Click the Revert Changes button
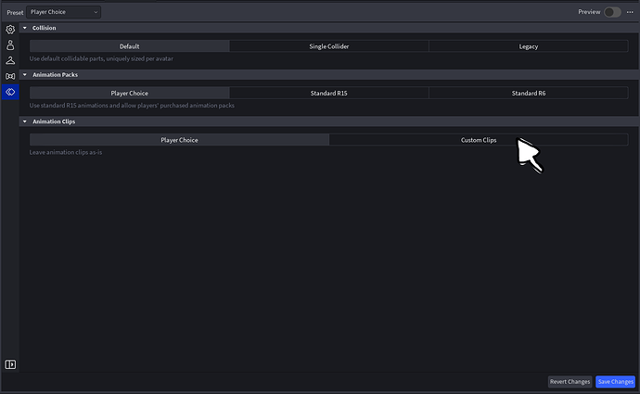Screen dimensions: 640x394 [570, 382]
